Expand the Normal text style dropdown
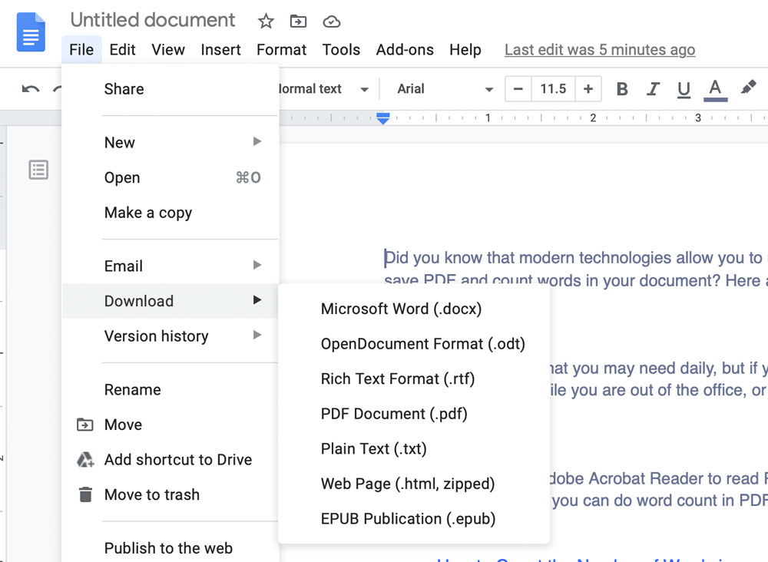Image resolution: width=768 pixels, height=562 pixels. 321,89
